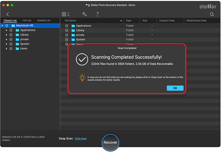Expand the private node in tree
This screenshot has width=221, height=152.
7,40
